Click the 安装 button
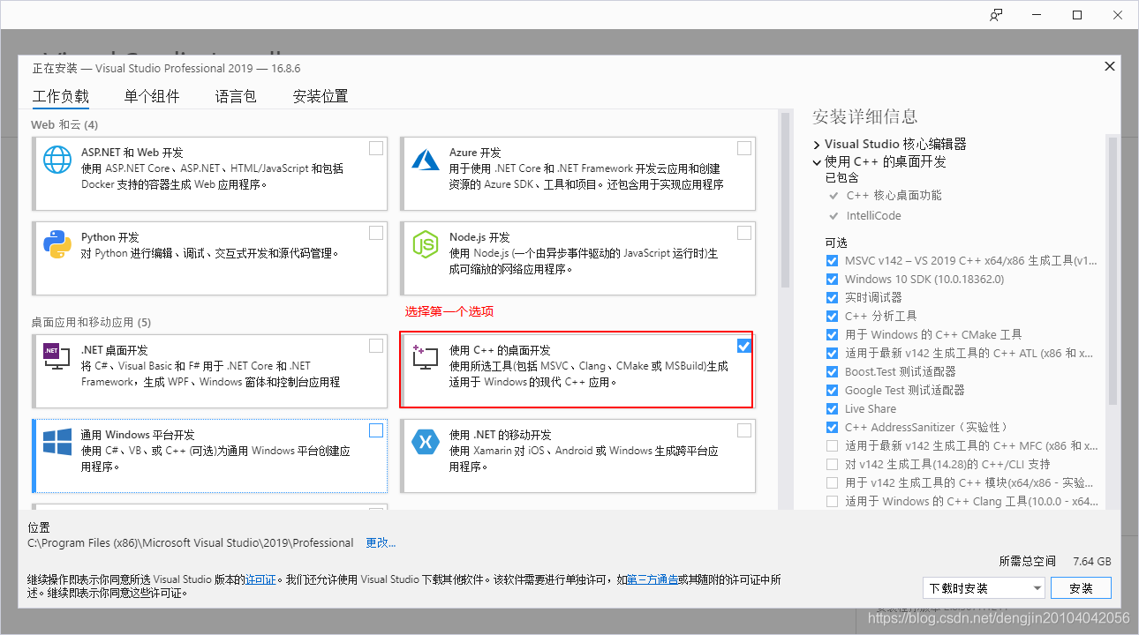 (1081, 587)
